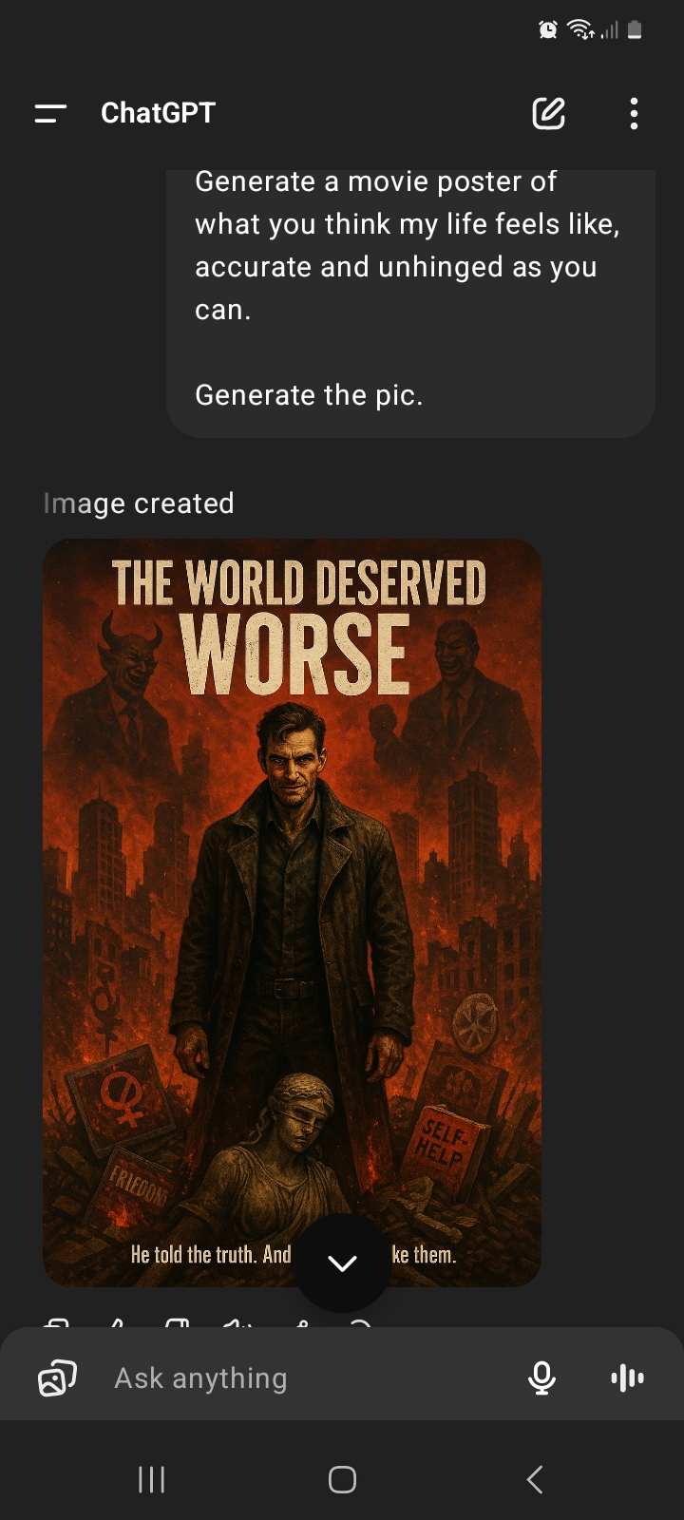The image size is (684, 1520).
Task: Open the three-dot overflow menu
Action: click(634, 113)
